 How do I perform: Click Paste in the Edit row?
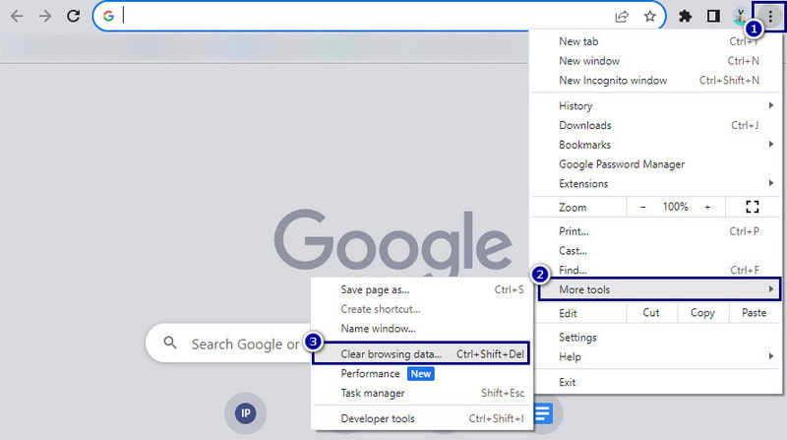click(754, 313)
